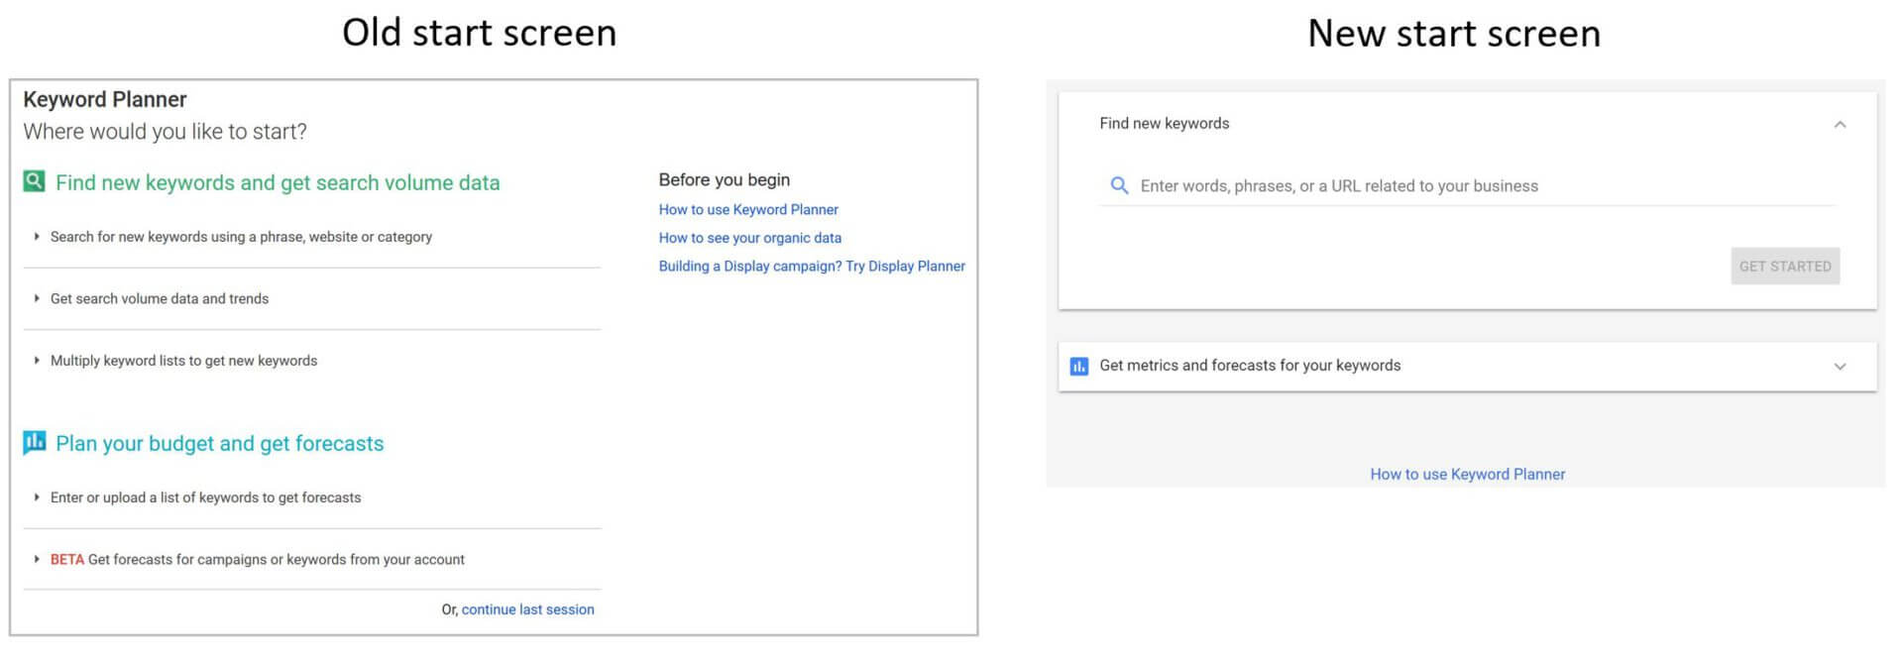Click 'Where would you like to start?' text
Viewport: 1903px width, 658px height.
point(166,132)
